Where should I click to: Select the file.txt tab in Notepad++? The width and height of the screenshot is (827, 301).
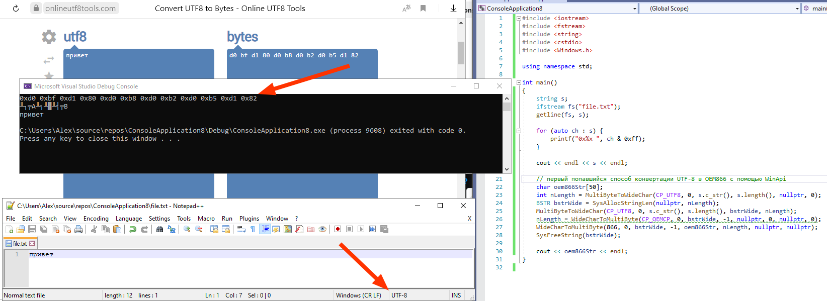point(20,244)
